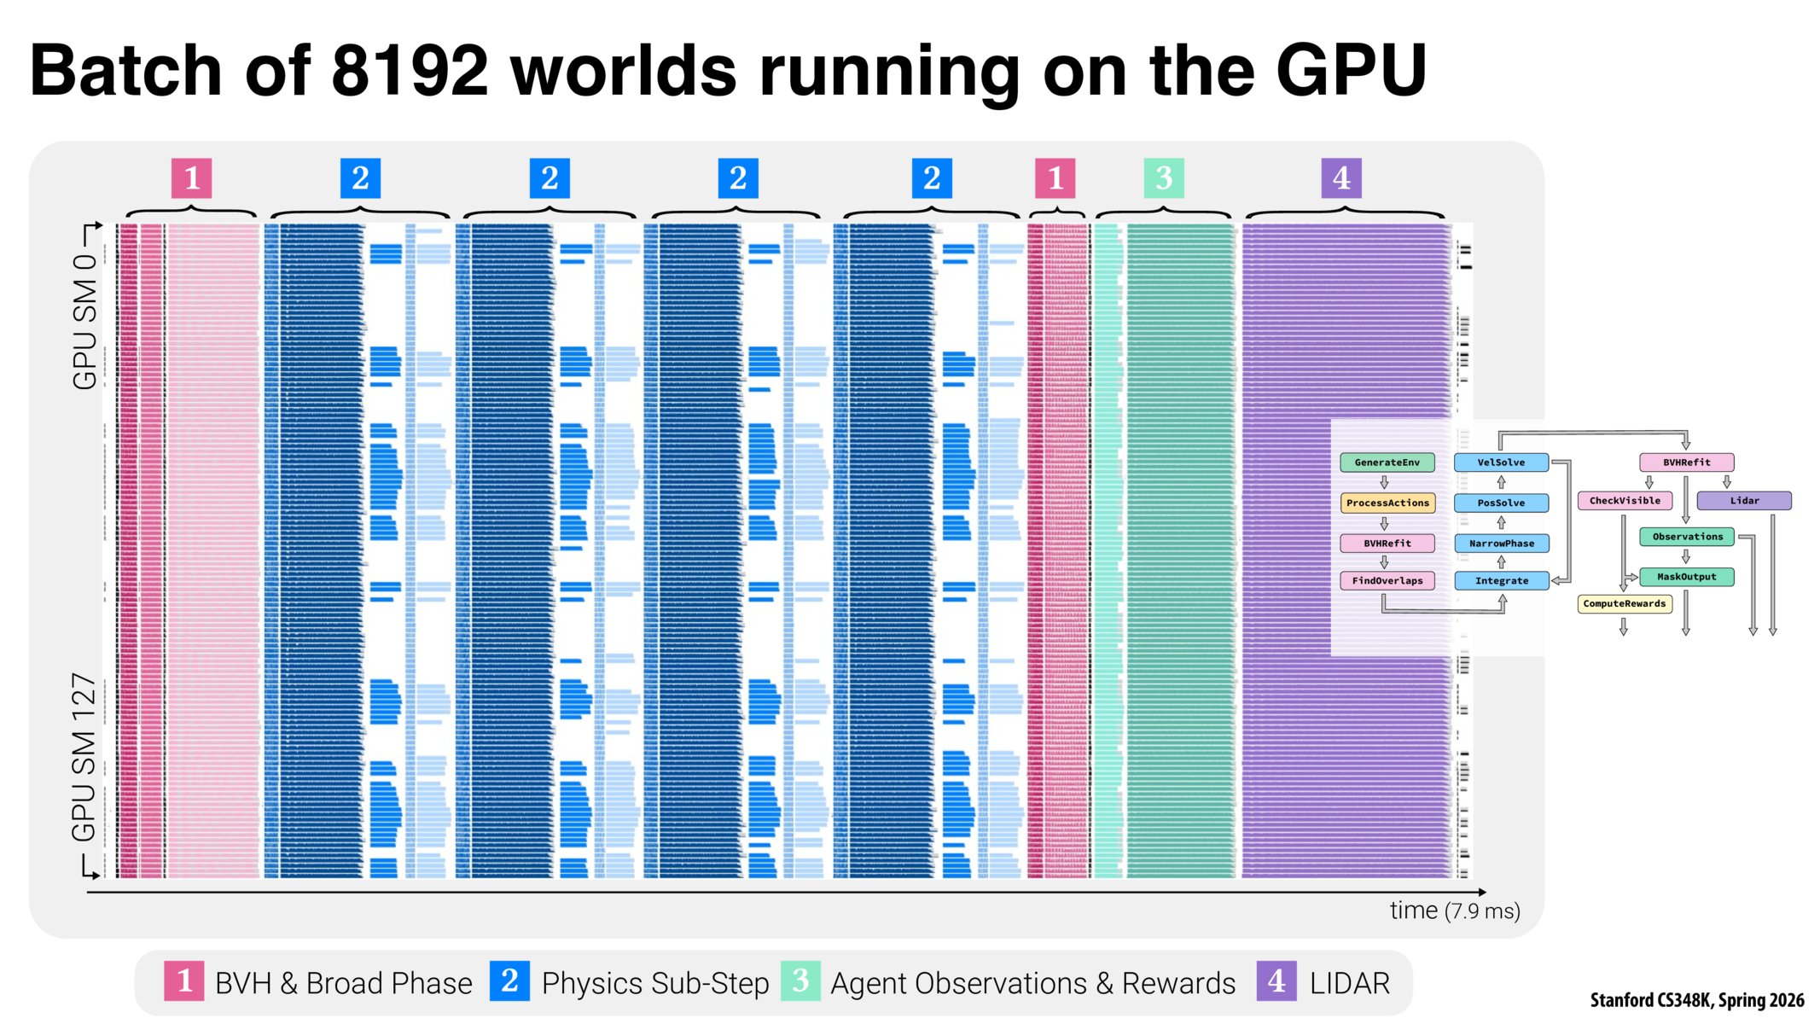Select the ComputeRewards node

coord(1625,603)
